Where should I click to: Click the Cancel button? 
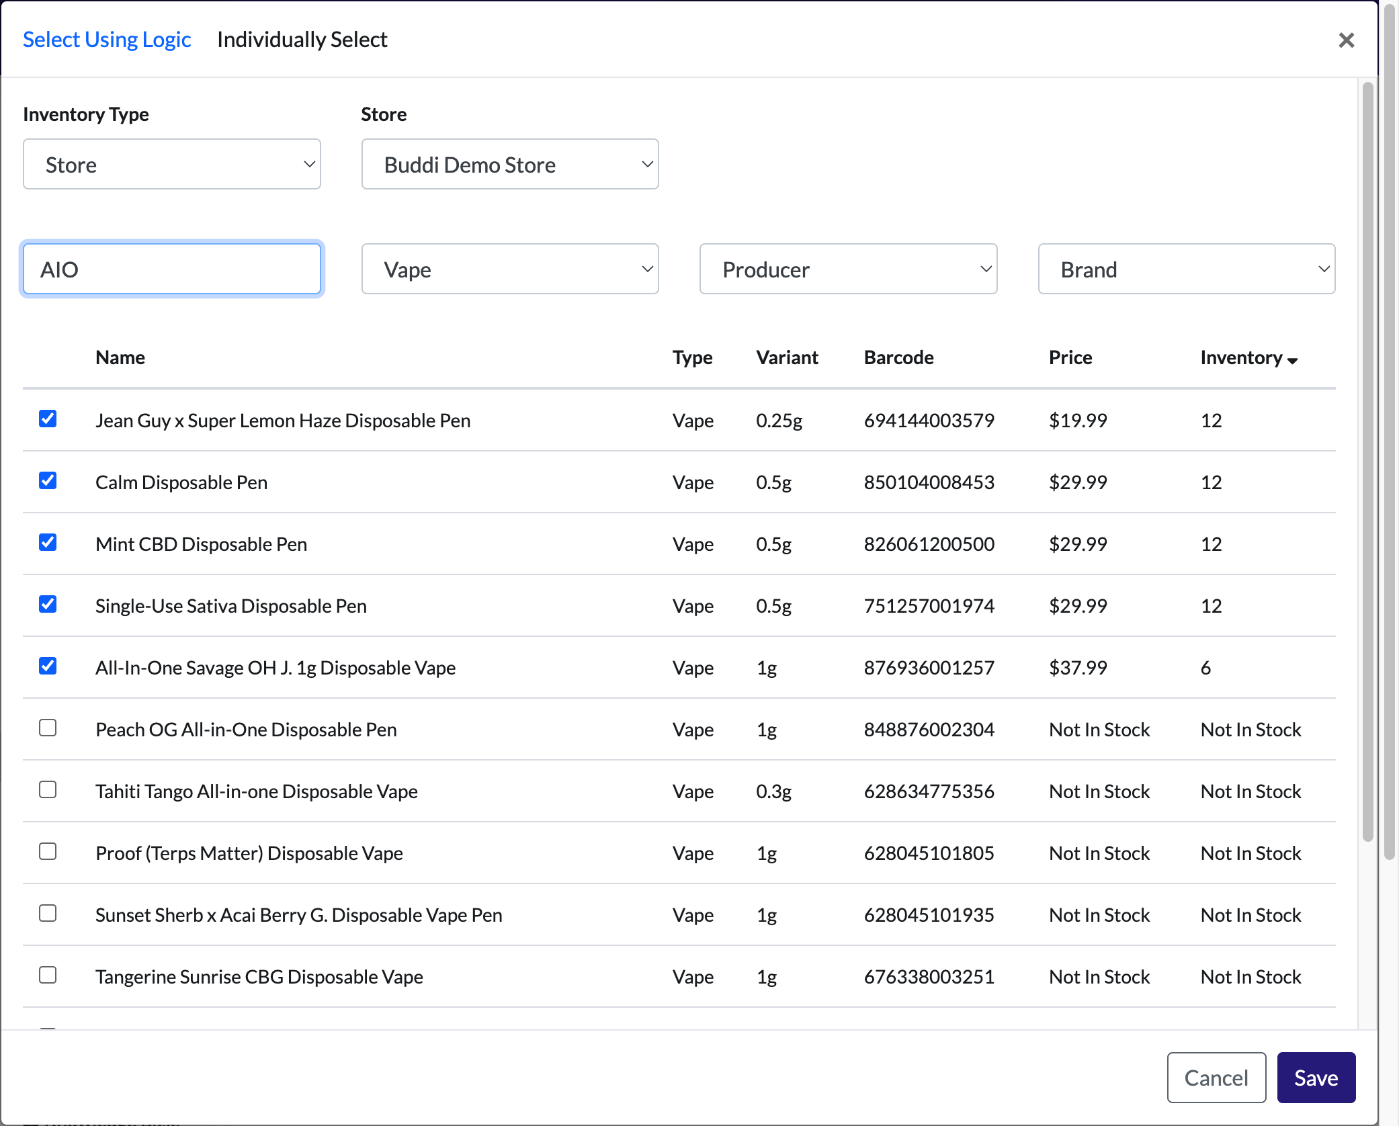tap(1216, 1078)
